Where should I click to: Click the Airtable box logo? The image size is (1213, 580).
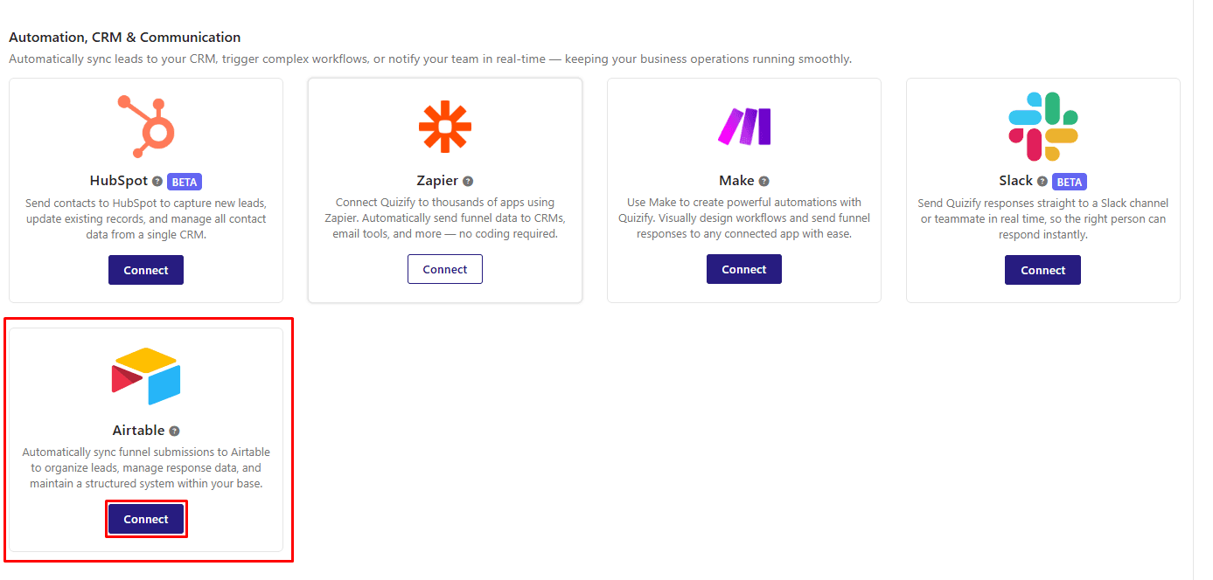click(146, 376)
